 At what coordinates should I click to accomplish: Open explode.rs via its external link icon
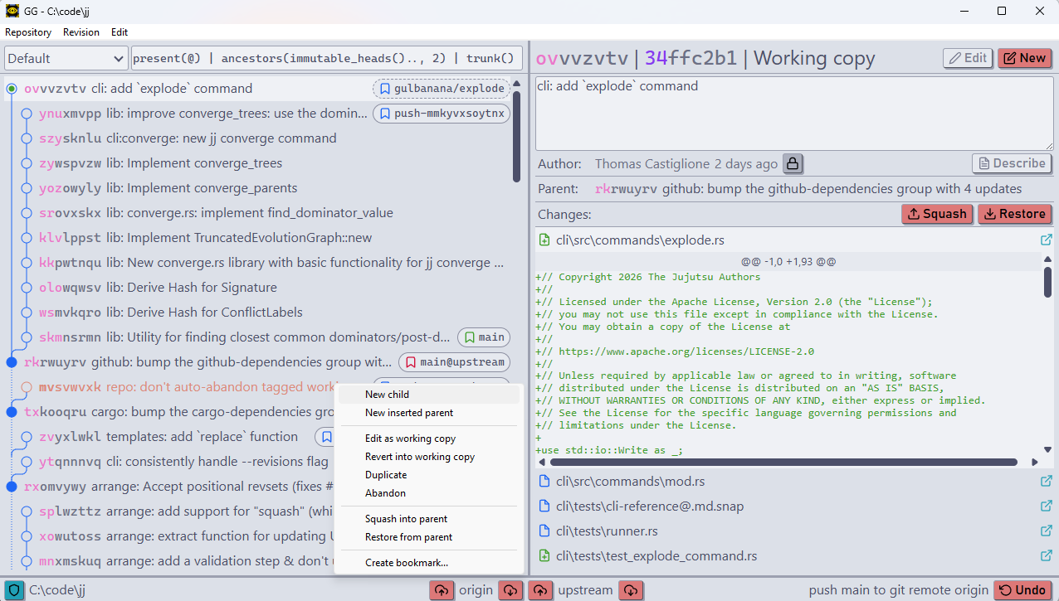pyautogui.click(x=1046, y=240)
